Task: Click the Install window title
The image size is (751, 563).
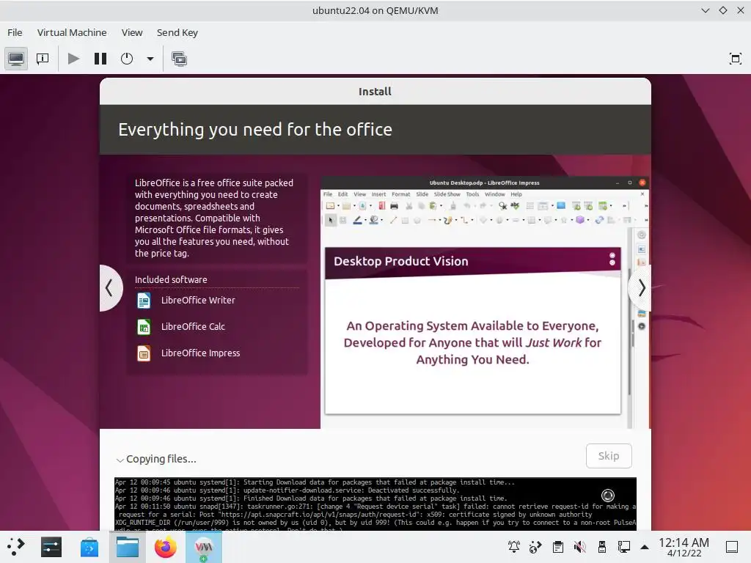Action: click(x=375, y=92)
